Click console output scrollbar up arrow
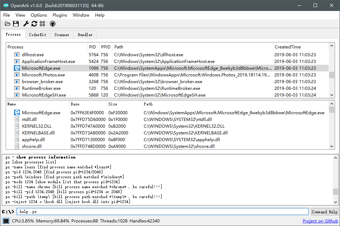The height and width of the screenshot is (226, 340). pyautogui.click(x=335, y=157)
